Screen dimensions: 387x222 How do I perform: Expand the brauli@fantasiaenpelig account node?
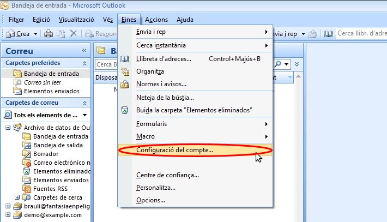pyautogui.click(x=8, y=206)
